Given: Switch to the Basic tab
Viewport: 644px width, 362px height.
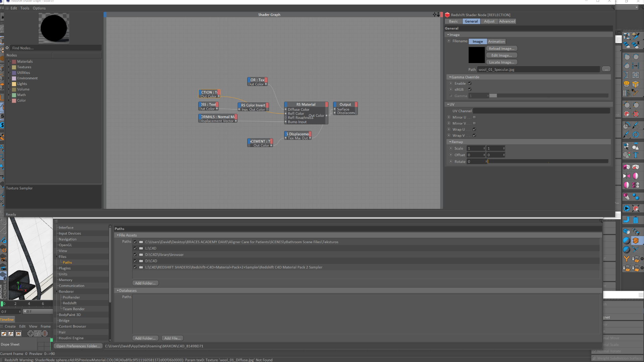Looking at the screenshot, I should click(x=453, y=21).
